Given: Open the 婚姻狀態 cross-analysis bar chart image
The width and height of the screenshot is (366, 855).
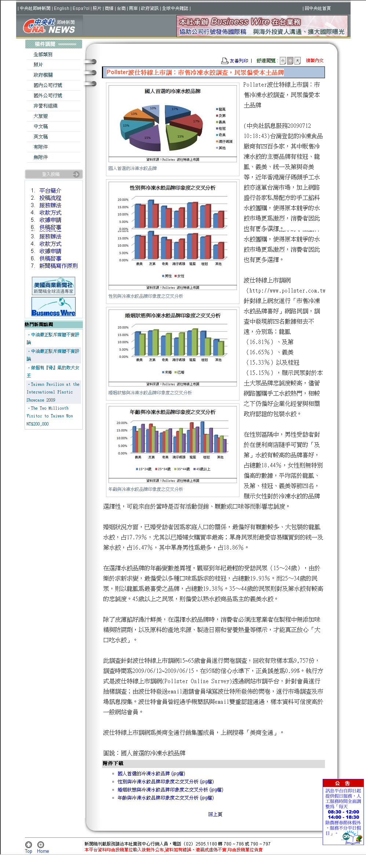Looking at the screenshot, I should click(x=172, y=348).
